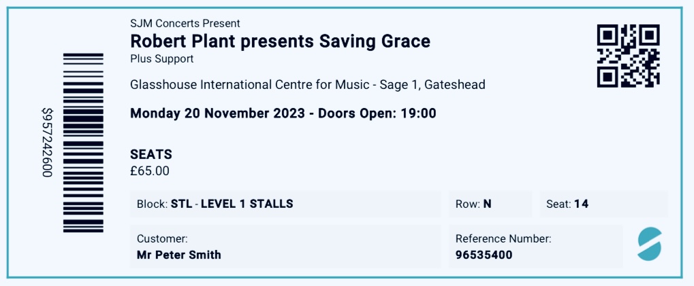Image resolution: width=694 pixels, height=286 pixels.
Task: Click the SJM Concerts Present text
Action: pos(185,24)
